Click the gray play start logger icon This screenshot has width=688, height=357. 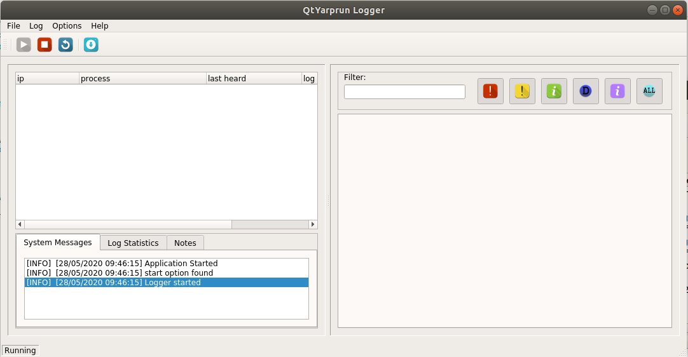24,44
